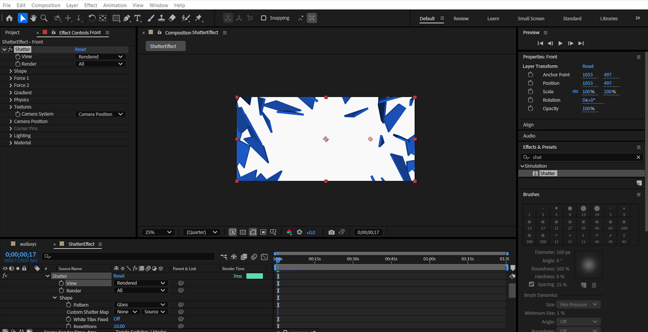Screen dimensions: 648x332
Task: Switch to the walkeys timeline tab
Action: (28, 243)
